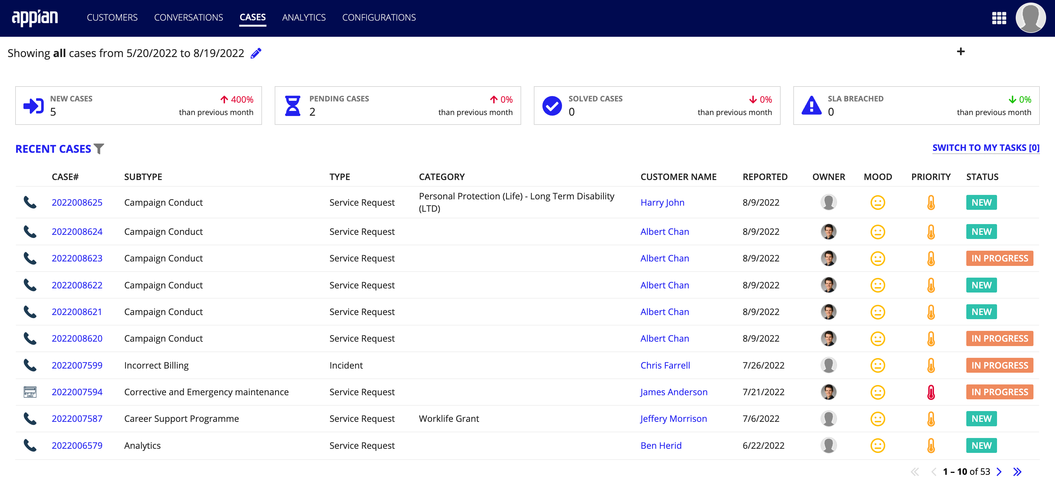This screenshot has height=483, width=1055.
Task: Click the phone icon for case 2022008625
Action: 29,201
